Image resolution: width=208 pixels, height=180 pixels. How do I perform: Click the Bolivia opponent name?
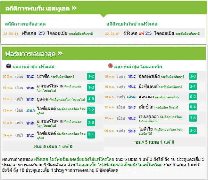click(146, 129)
